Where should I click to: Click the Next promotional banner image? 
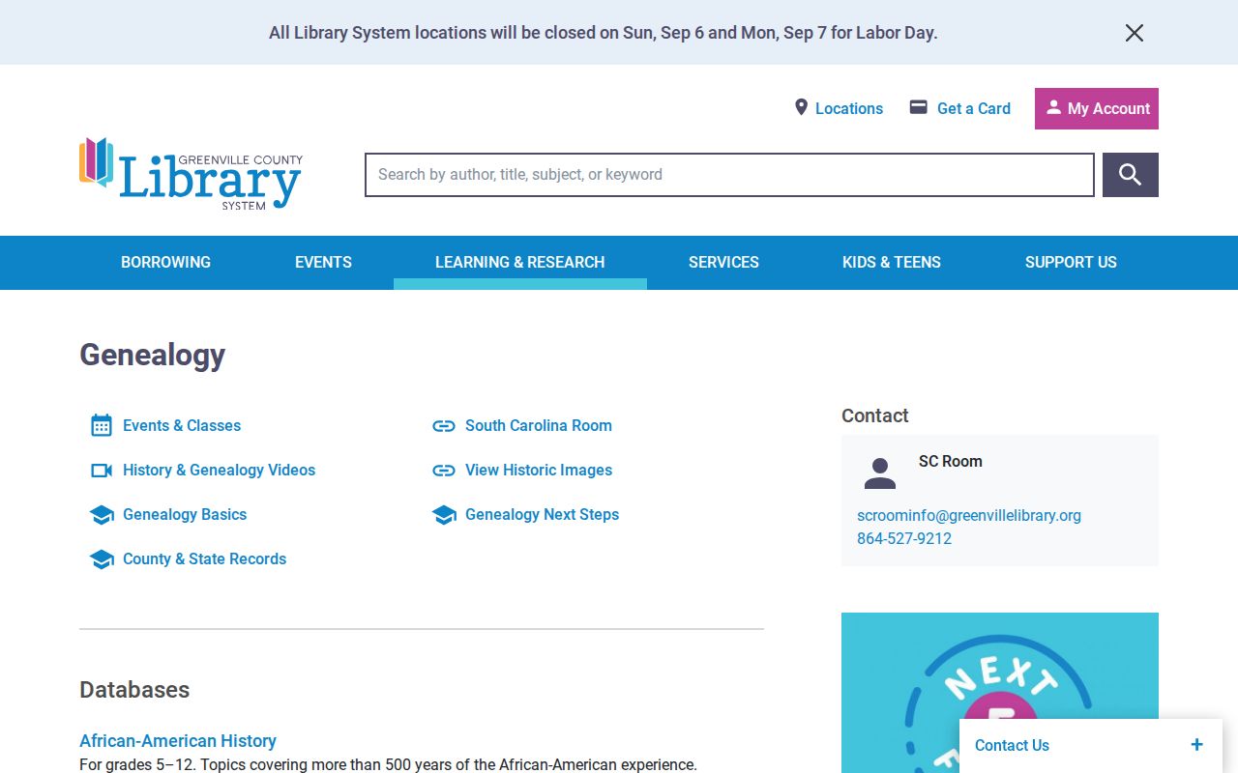pos(1000,693)
